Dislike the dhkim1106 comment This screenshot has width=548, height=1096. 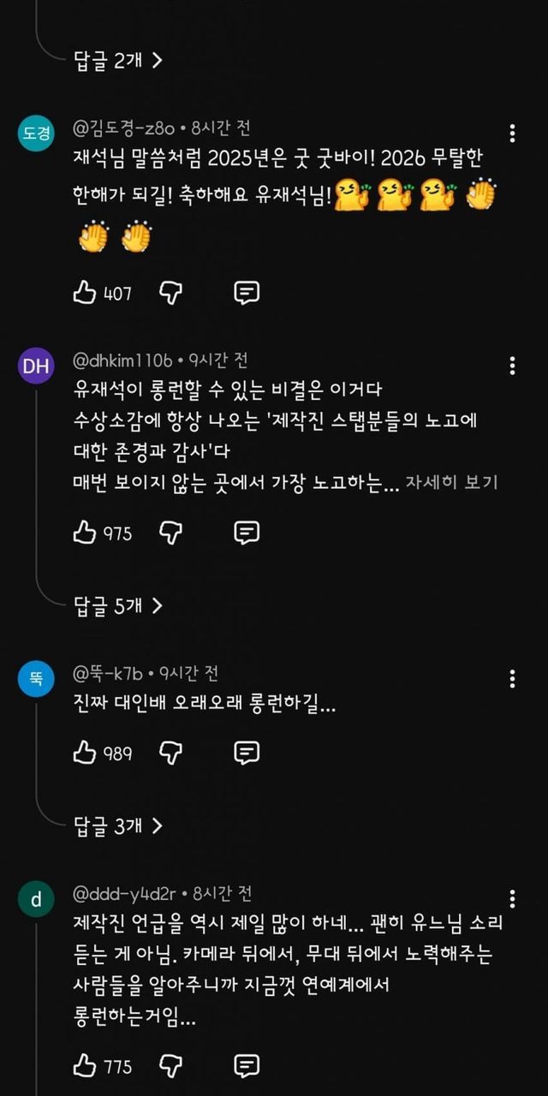tap(171, 533)
